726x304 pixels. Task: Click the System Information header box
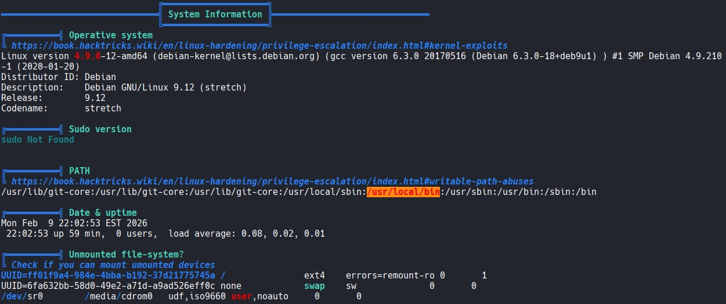point(215,15)
